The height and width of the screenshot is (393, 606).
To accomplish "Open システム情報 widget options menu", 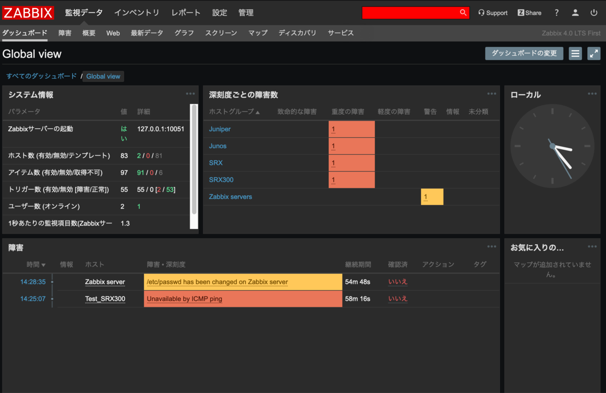I will 190,94.
